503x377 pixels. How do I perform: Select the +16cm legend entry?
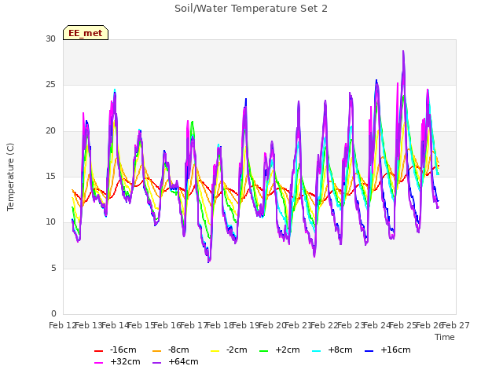click(x=387, y=350)
